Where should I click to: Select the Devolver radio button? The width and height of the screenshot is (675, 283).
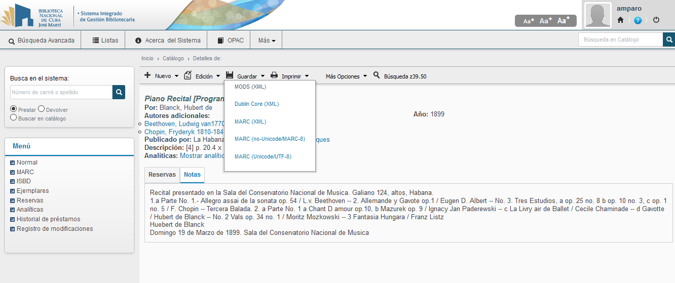click(42, 109)
